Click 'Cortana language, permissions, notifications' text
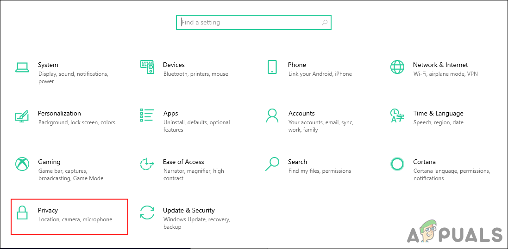Viewport: 508px width, 249px height. pyautogui.click(x=452, y=175)
